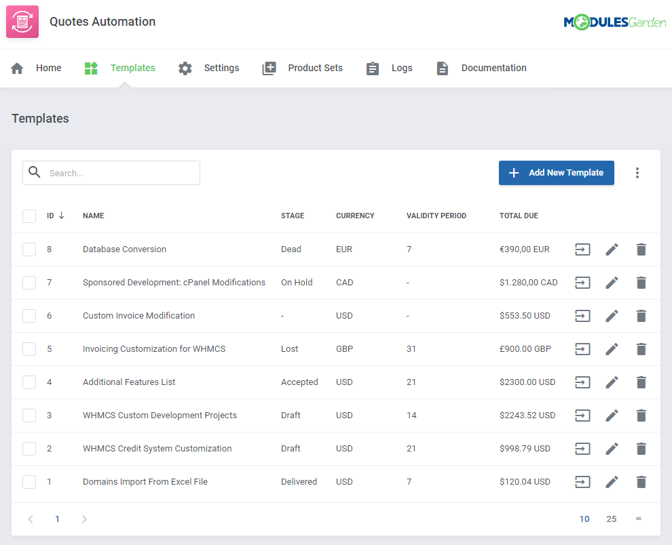
Task: Tick the select-all checkbox in header
Action: (29, 216)
